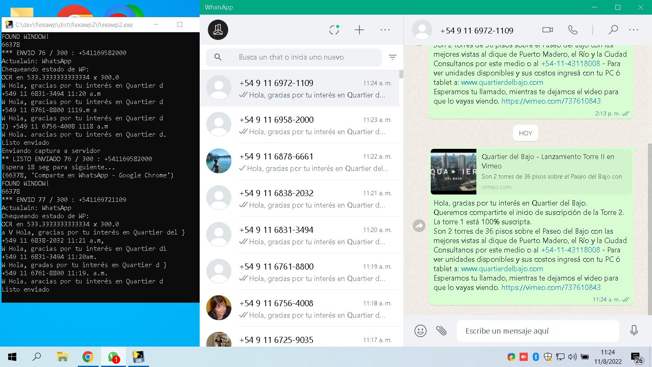Screen dimensions: 652x367
Task: Start a video call with this contact
Action: 548,30
